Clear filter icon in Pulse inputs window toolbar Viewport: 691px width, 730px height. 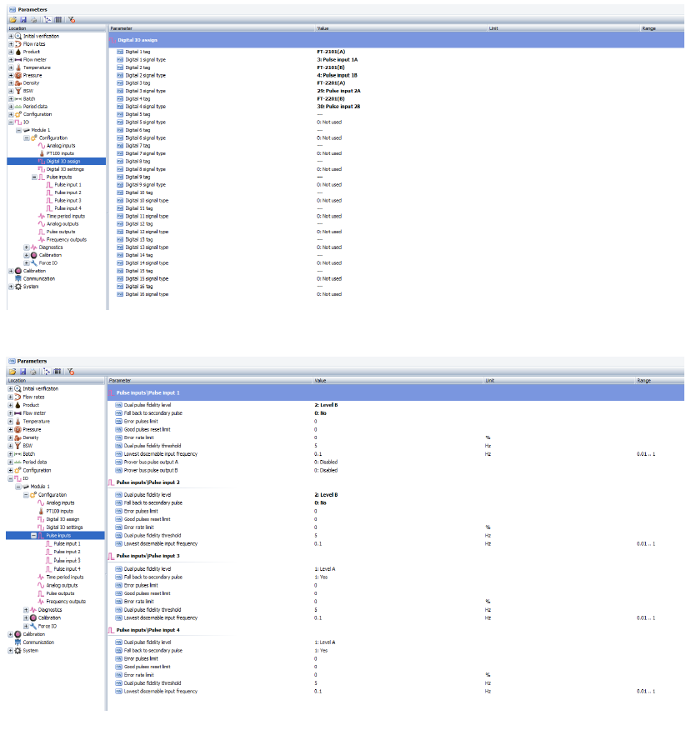(x=71, y=372)
